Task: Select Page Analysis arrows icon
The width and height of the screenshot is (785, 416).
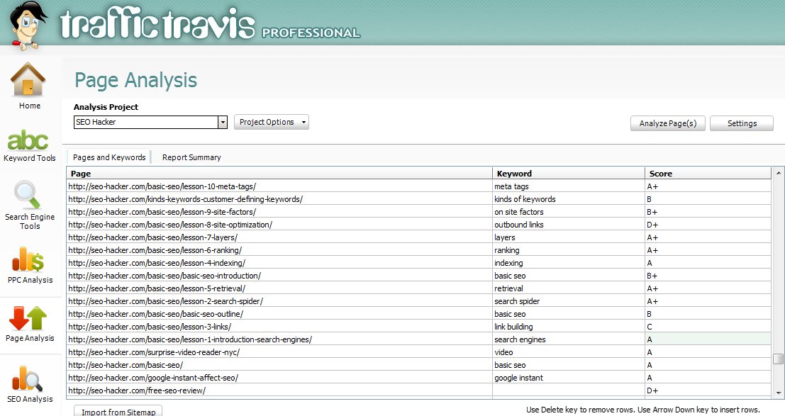Action: click(29, 317)
